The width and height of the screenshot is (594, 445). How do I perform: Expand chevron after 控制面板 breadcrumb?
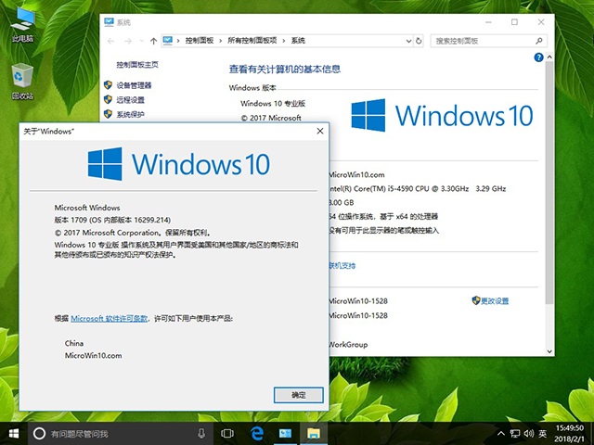[221, 41]
